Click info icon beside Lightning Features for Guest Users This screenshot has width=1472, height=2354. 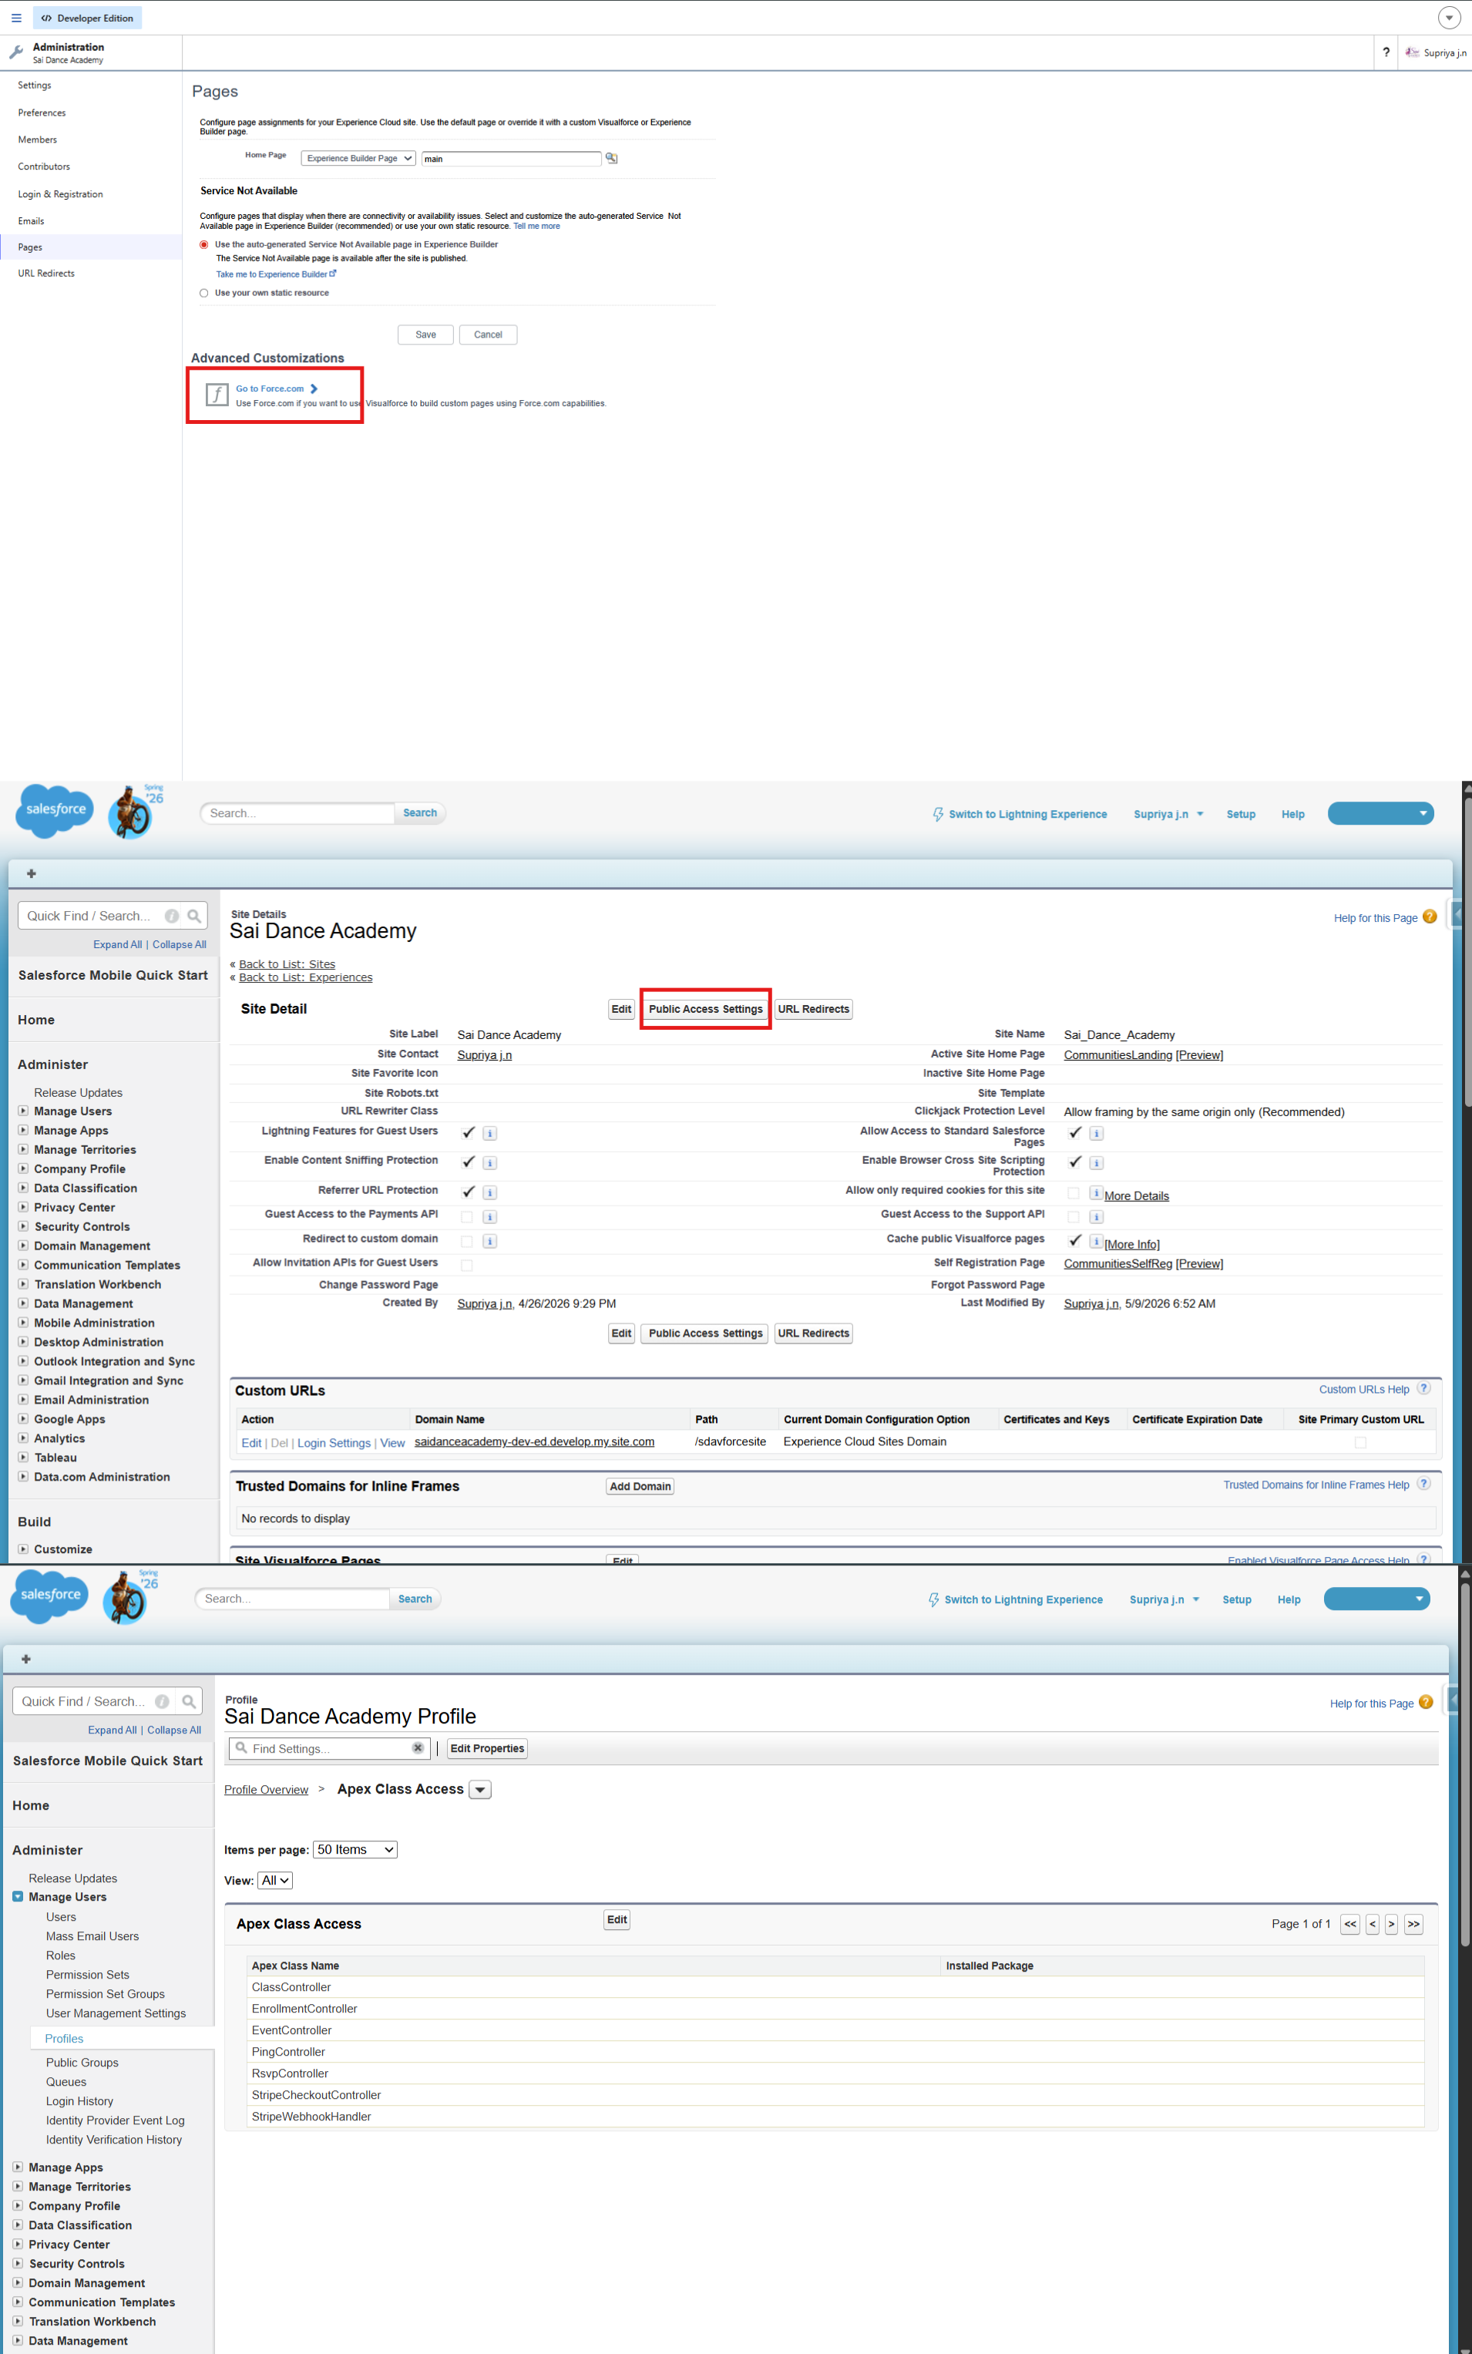(489, 1133)
